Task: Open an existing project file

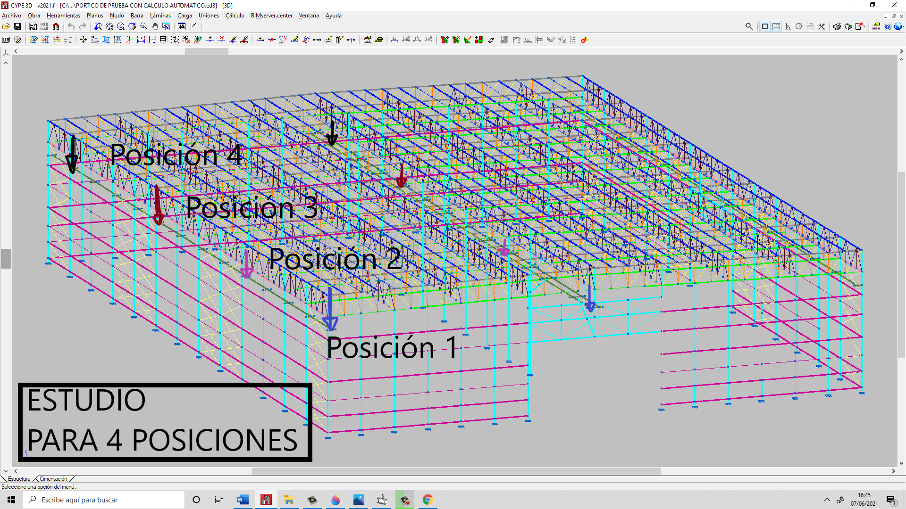Action: (x=6, y=26)
